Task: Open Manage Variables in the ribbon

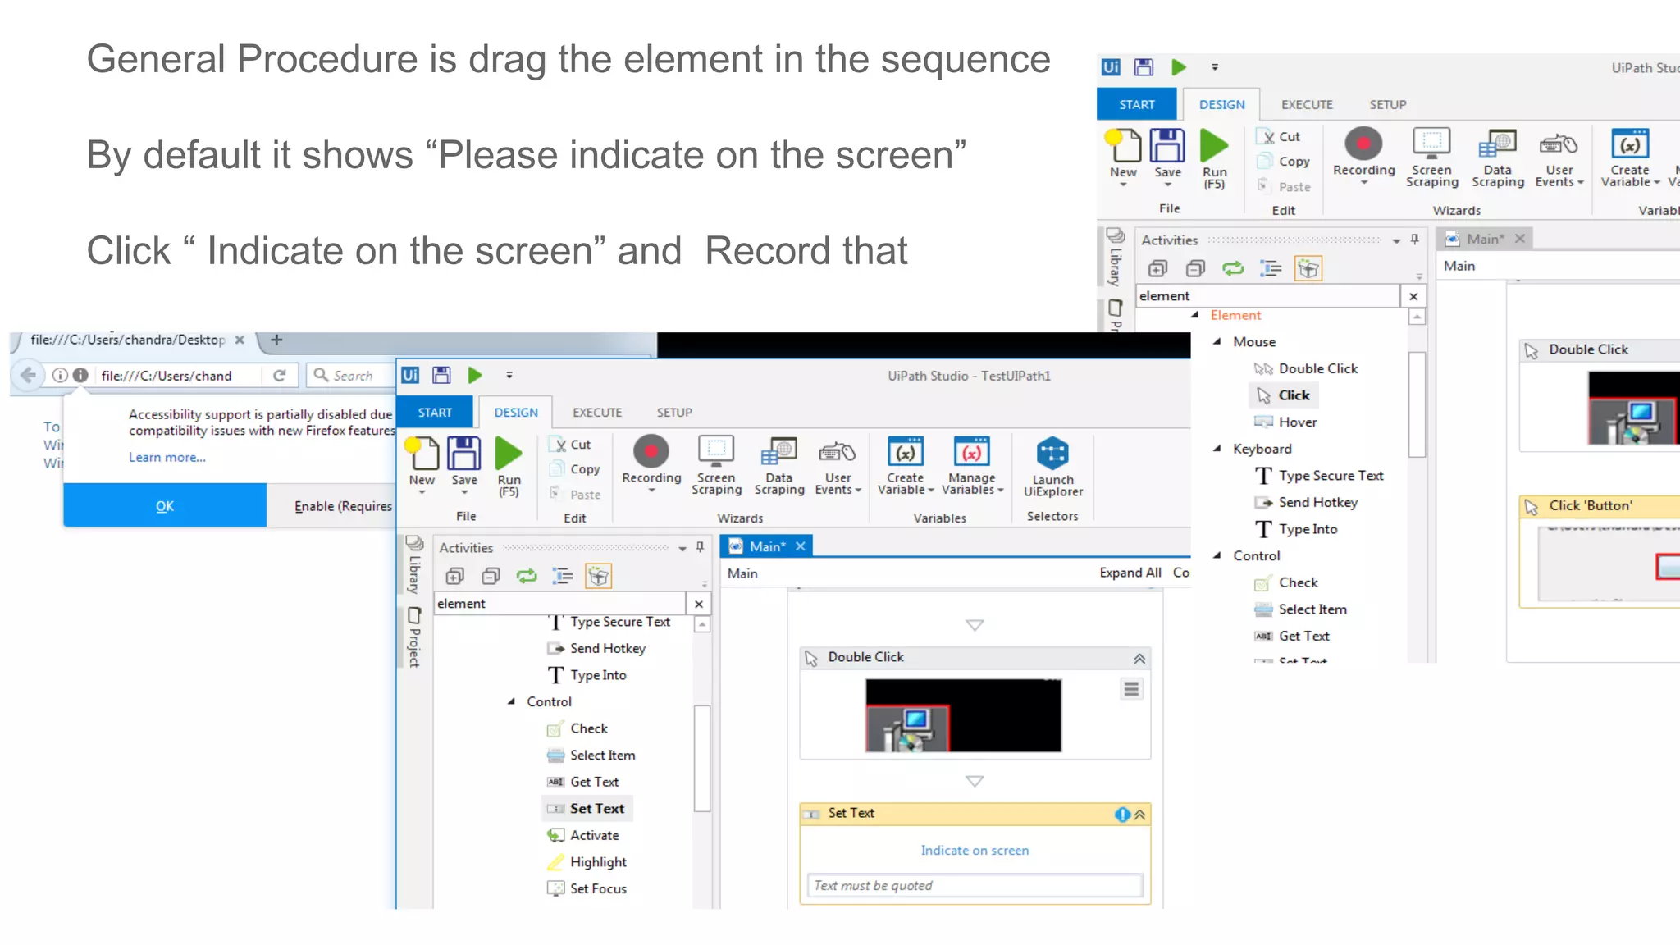Action: pyautogui.click(x=972, y=466)
